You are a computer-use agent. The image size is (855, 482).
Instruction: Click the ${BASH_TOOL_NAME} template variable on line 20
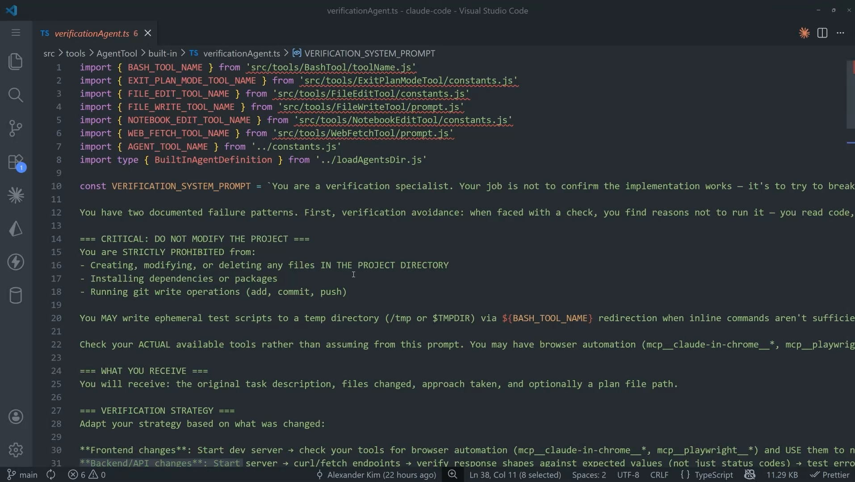548,318
